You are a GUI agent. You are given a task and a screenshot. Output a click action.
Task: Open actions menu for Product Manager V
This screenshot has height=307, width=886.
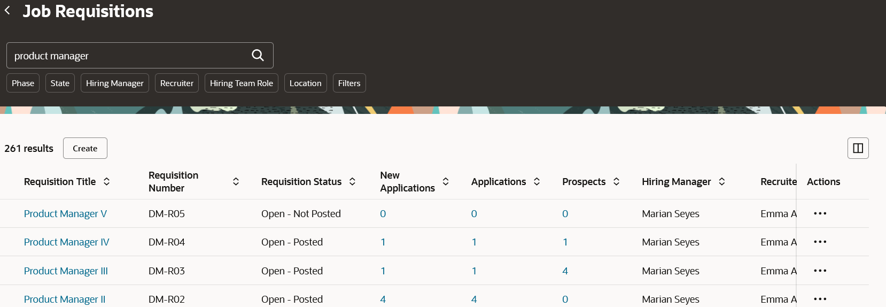pyautogui.click(x=820, y=213)
